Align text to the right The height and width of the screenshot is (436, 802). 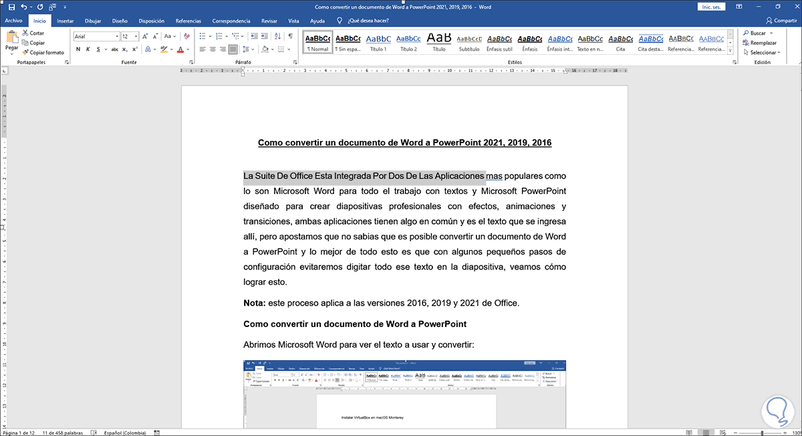pos(223,49)
